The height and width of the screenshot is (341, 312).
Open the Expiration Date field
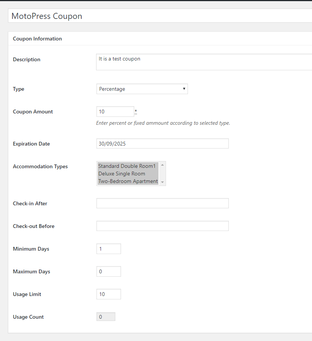[163, 144]
